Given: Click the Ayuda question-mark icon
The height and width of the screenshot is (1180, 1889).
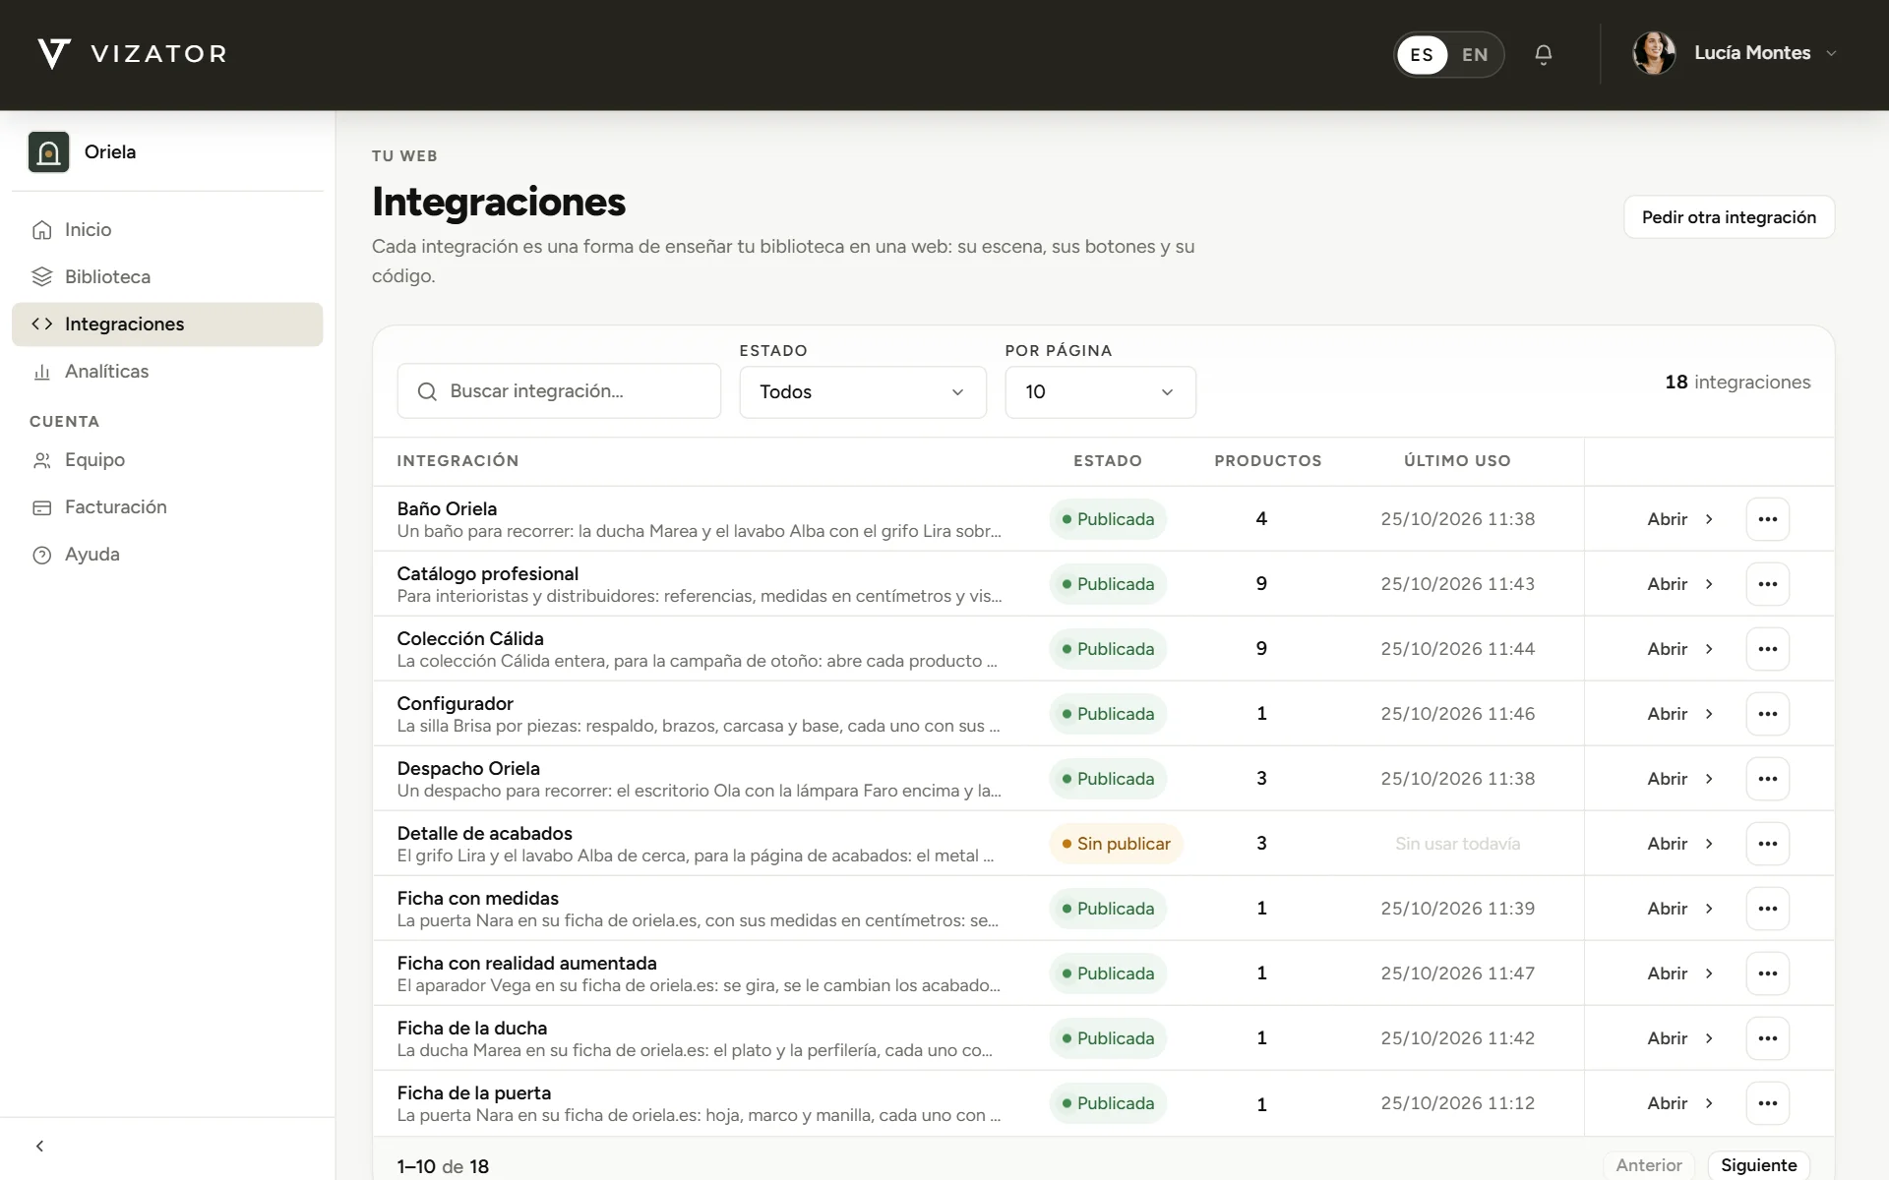Looking at the screenshot, I should (41, 555).
